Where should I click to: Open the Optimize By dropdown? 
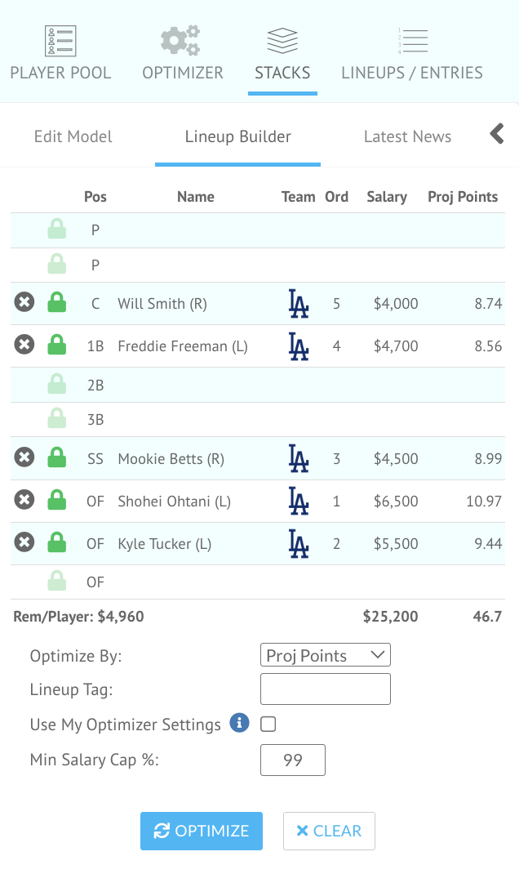point(326,655)
